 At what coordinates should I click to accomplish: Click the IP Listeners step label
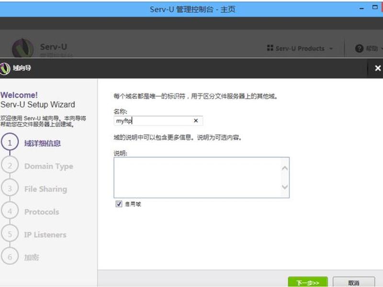coord(45,235)
